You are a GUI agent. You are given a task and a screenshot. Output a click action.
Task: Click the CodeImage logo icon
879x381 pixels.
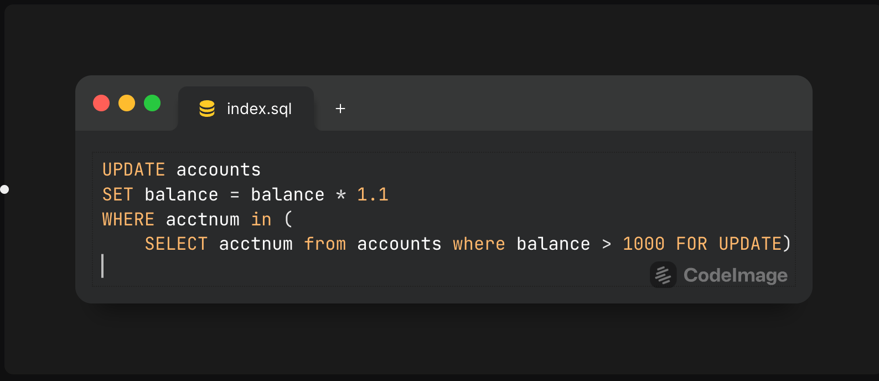coord(663,275)
